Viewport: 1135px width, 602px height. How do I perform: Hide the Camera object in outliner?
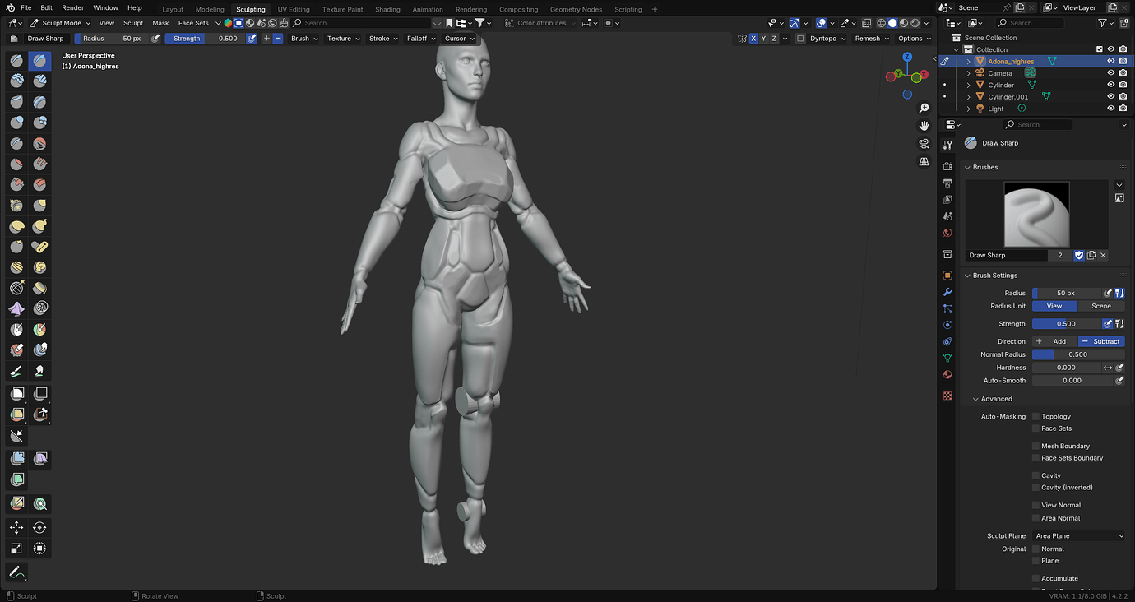1110,73
